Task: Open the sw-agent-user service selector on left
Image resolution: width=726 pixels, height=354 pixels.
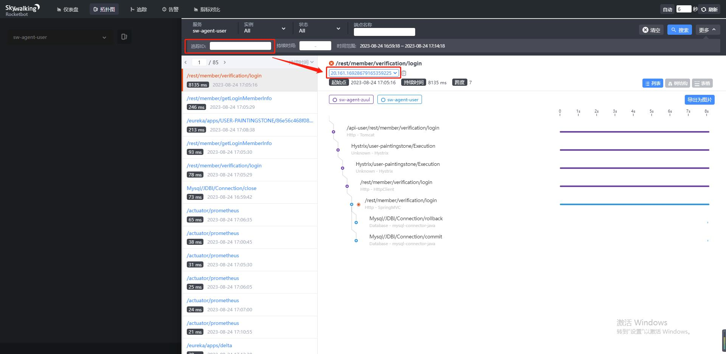Action: point(60,37)
